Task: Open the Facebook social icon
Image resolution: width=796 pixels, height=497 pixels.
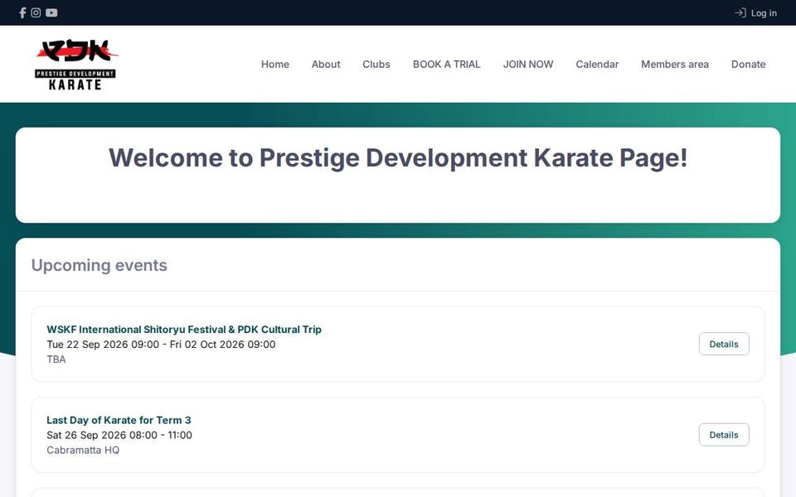Action: tap(22, 12)
